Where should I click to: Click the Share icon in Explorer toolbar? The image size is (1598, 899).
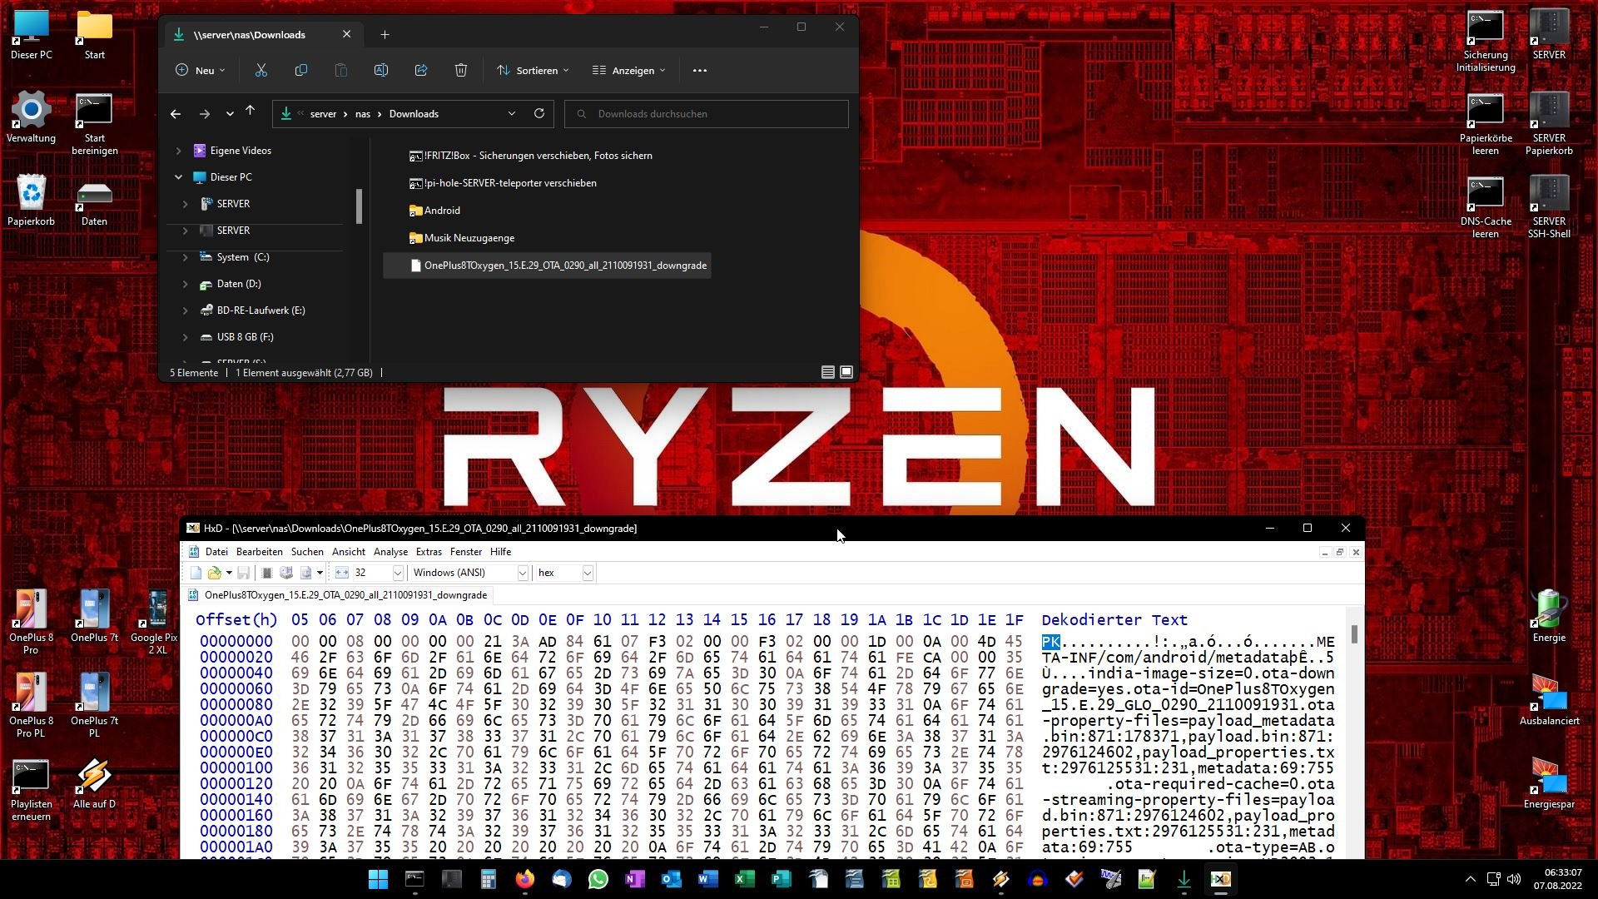point(421,71)
